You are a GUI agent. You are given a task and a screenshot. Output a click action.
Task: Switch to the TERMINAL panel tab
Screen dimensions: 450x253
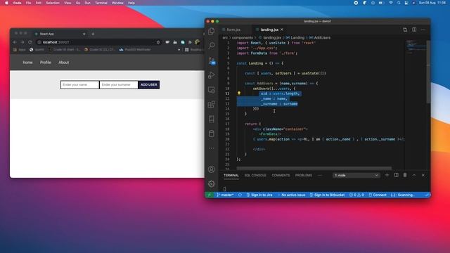[231, 175]
